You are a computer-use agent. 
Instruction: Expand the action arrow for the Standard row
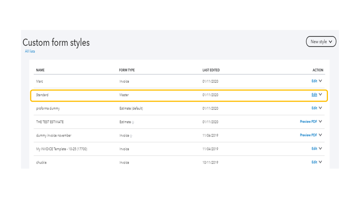[x=320, y=95]
